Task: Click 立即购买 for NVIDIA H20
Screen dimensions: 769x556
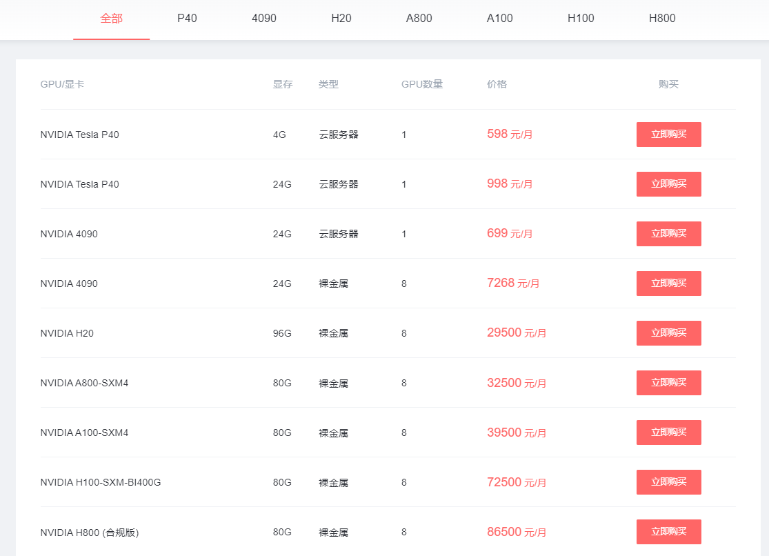Action: click(668, 333)
